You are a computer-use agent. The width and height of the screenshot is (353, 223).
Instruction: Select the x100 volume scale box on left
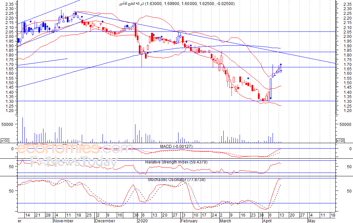coord(5,141)
